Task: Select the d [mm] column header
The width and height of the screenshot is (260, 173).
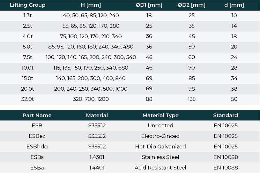Action: (x=234, y=5)
